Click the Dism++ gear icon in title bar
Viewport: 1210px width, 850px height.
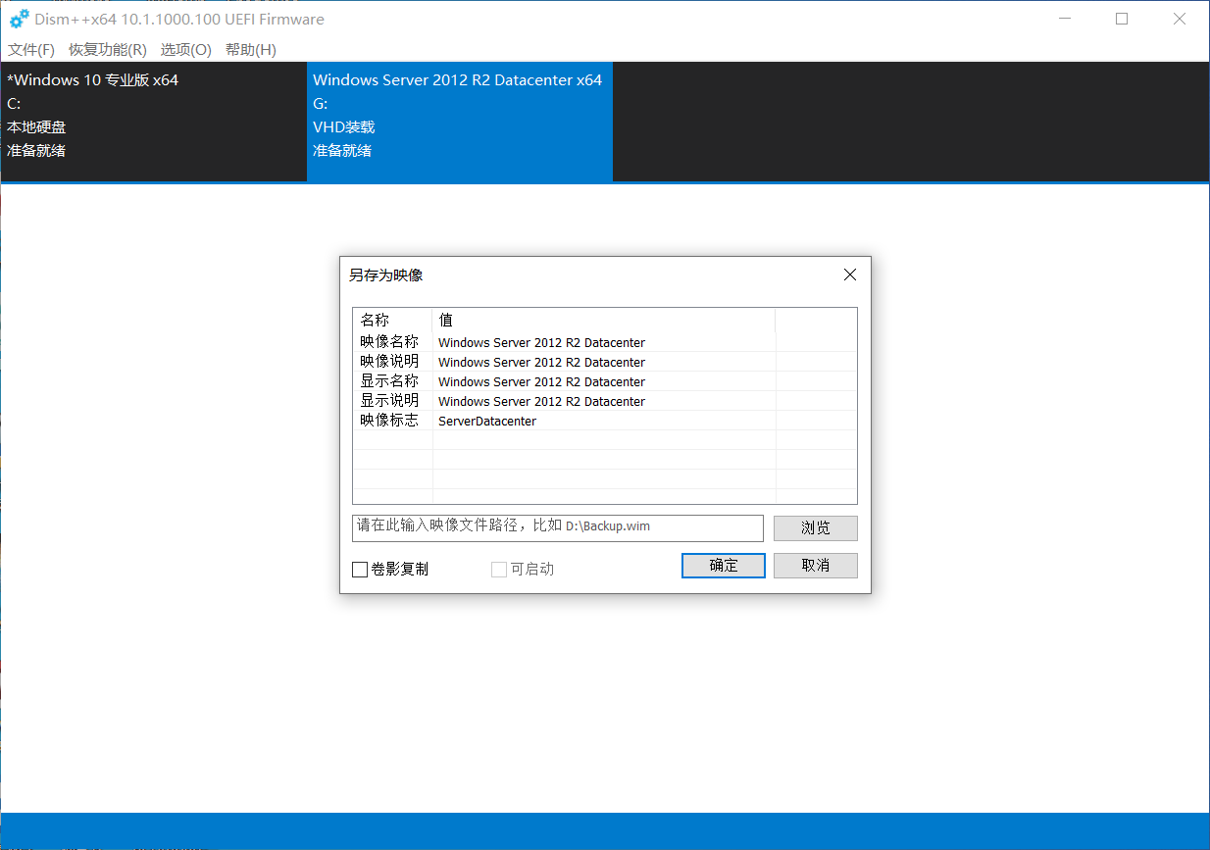(20, 19)
